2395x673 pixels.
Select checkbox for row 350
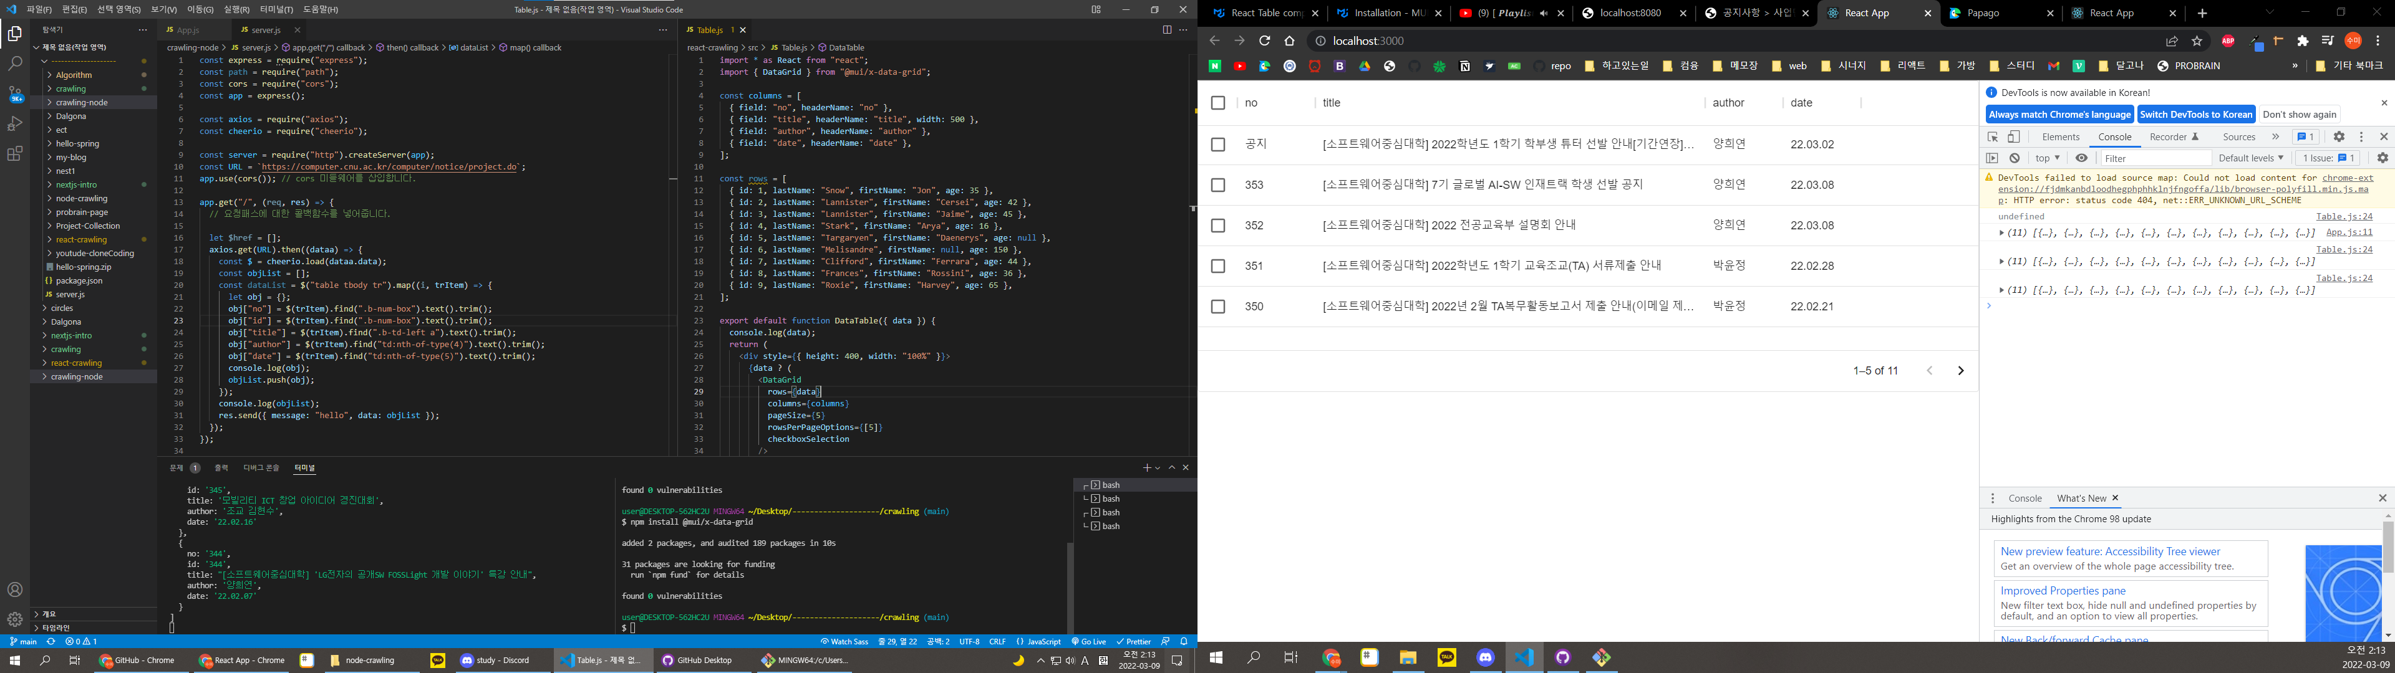pyautogui.click(x=1218, y=307)
